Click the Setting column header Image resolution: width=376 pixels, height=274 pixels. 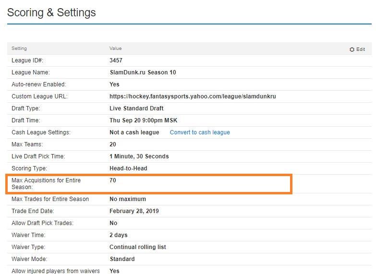tap(19, 48)
